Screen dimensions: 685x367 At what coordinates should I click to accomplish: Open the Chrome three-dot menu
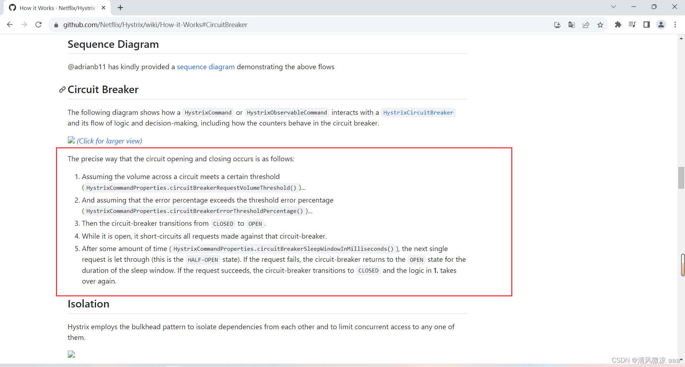tap(675, 25)
